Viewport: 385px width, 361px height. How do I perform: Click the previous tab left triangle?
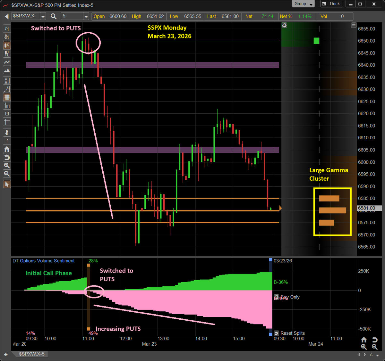[359, 355]
